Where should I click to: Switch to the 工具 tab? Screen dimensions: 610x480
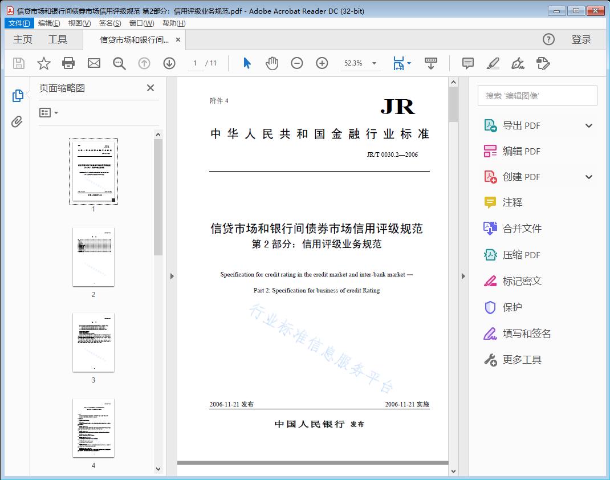(x=58, y=39)
